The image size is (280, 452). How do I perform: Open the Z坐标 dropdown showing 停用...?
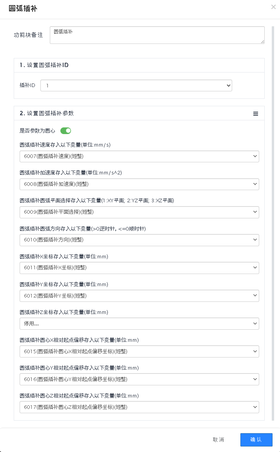pos(139,323)
